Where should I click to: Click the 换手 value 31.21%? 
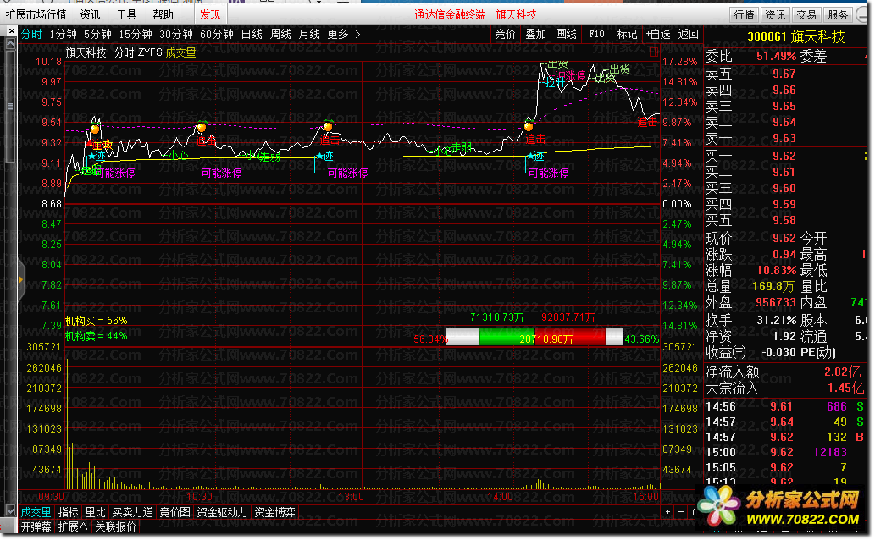[x=776, y=320]
